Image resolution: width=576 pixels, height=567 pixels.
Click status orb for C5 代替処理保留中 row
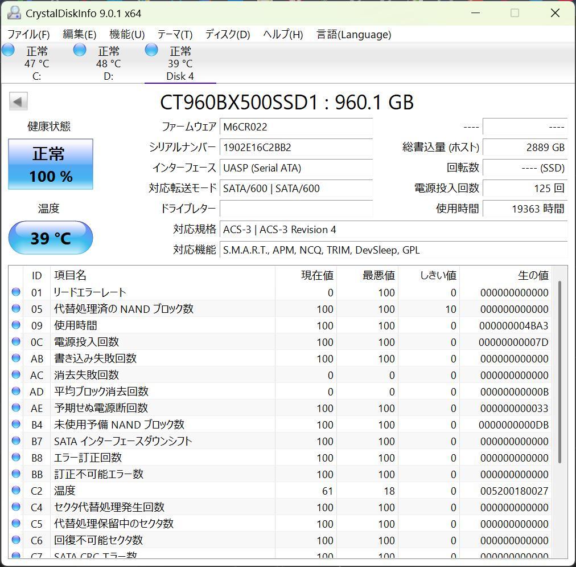click(x=16, y=524)
